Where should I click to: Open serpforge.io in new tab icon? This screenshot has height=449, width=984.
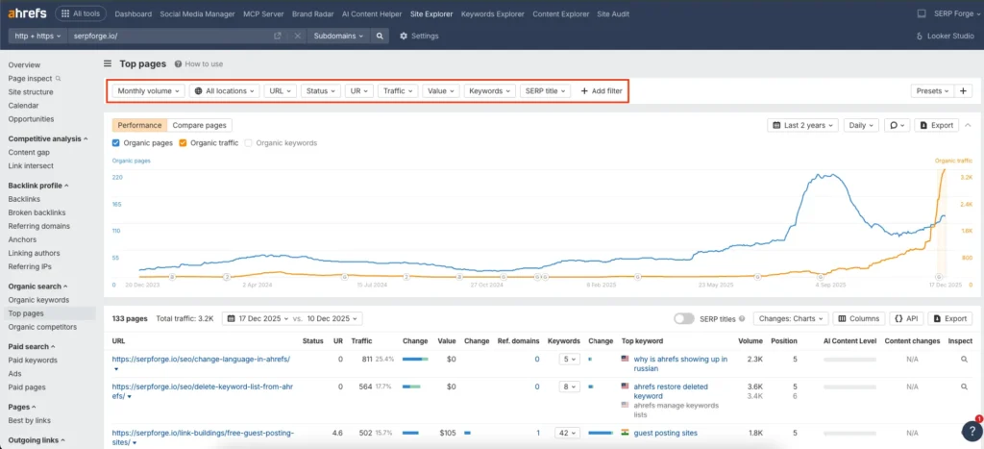[x=278, y=36]
